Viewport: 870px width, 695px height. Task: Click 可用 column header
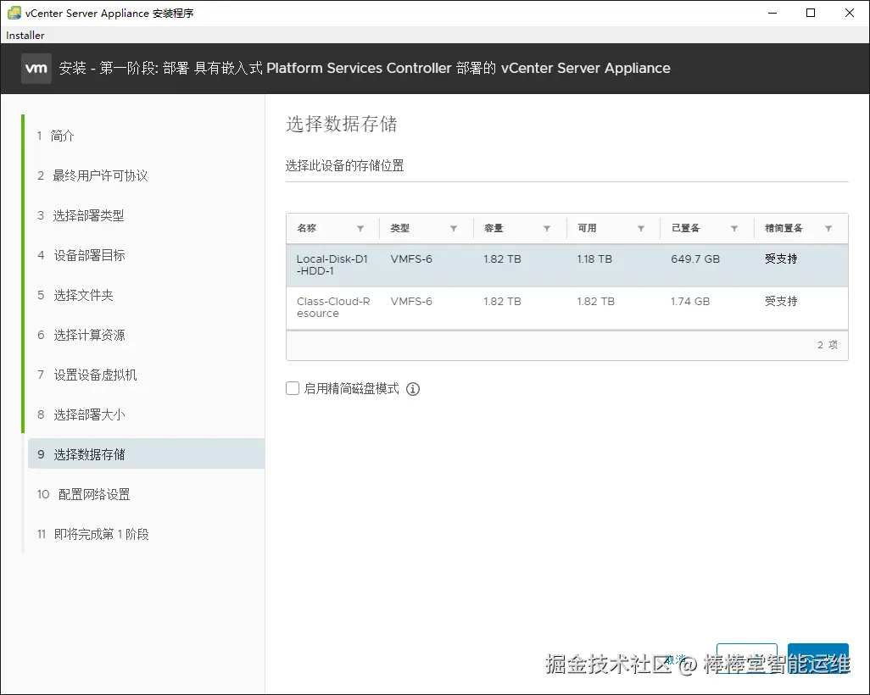pyautogui.click(x=587, y=229)
